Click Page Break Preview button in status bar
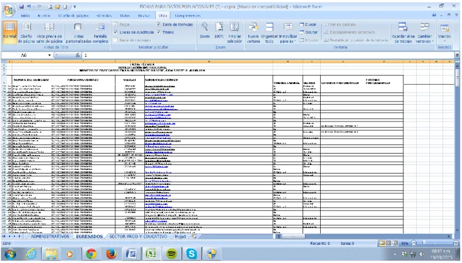Image resolution: width=462 pixels, height=263 pixels. [x=395, y=243]
